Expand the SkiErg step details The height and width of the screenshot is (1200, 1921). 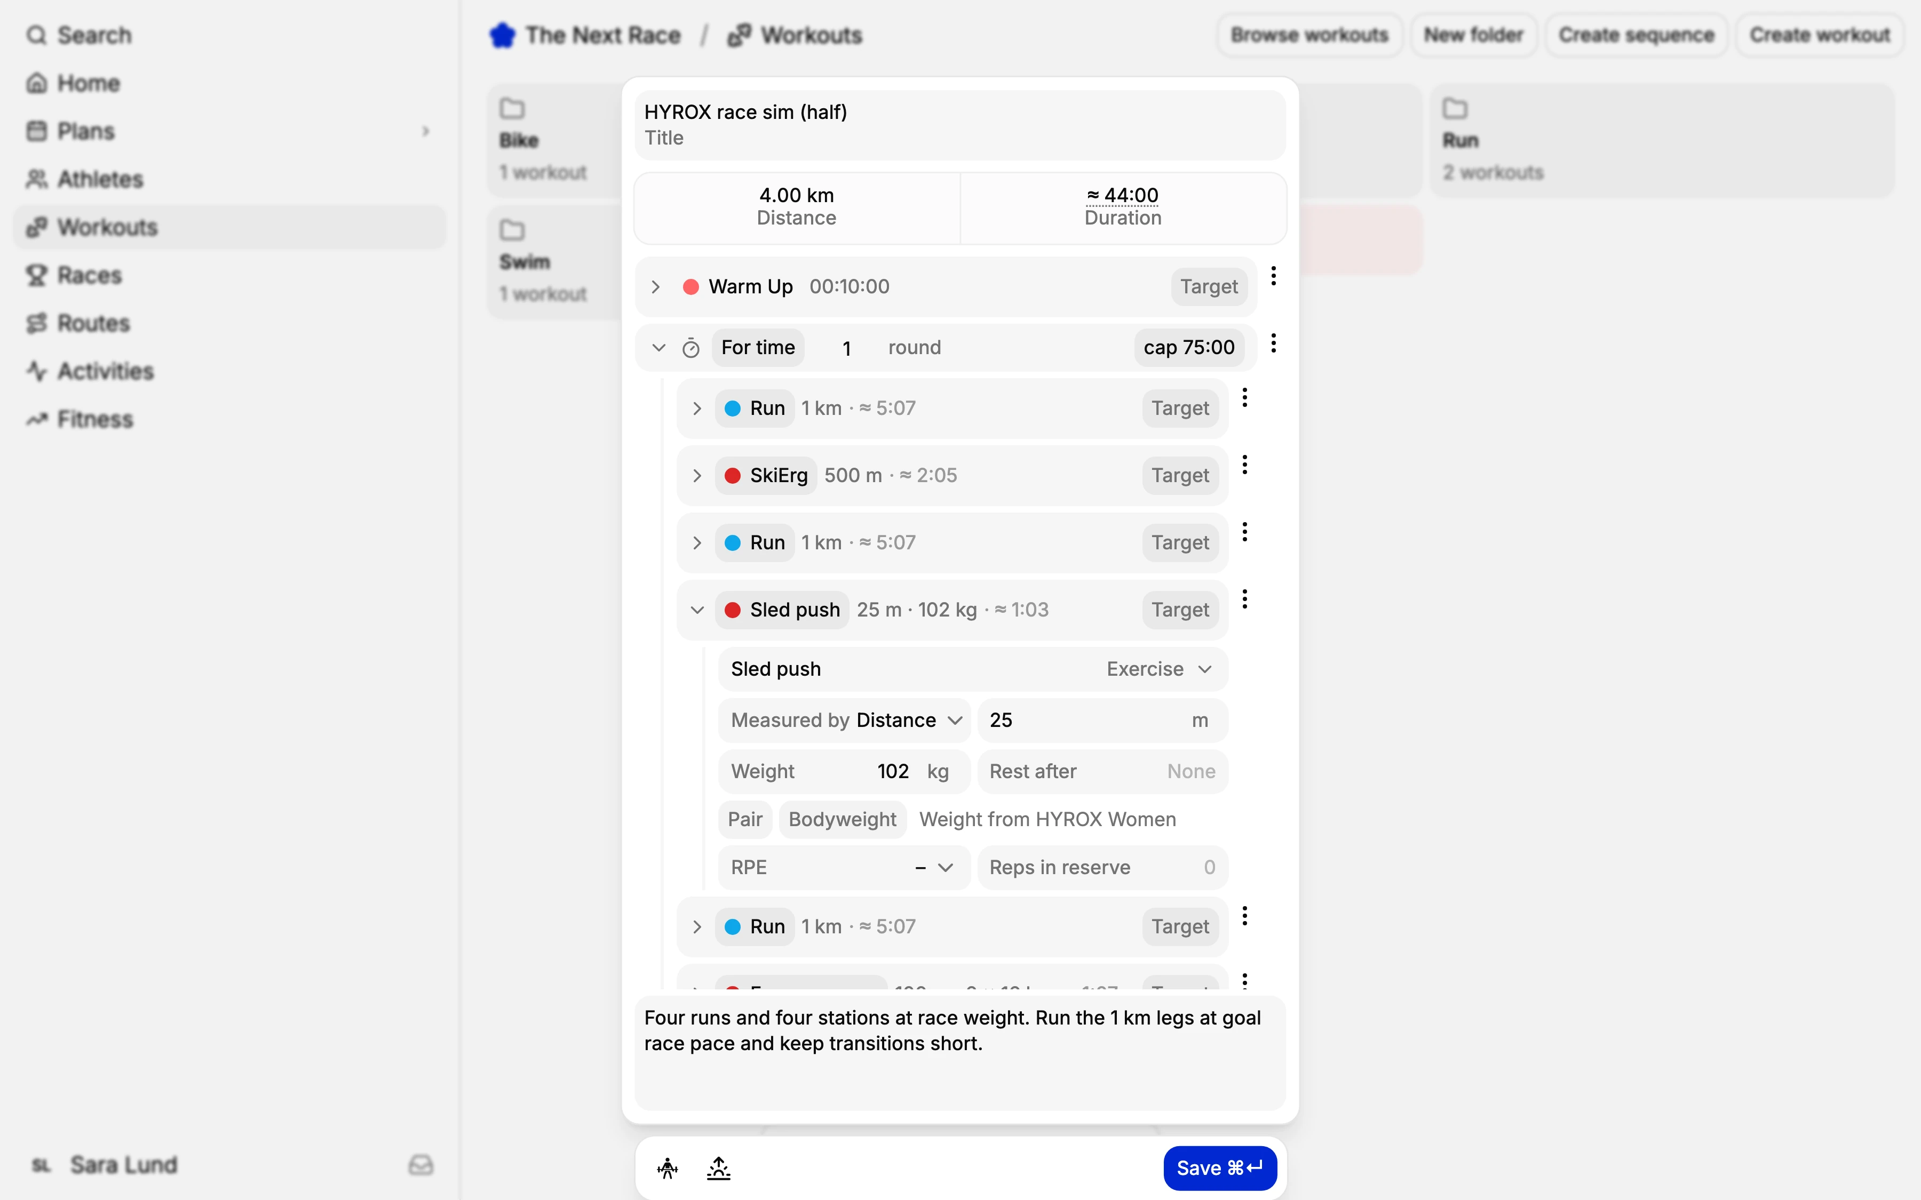[697, 475]
